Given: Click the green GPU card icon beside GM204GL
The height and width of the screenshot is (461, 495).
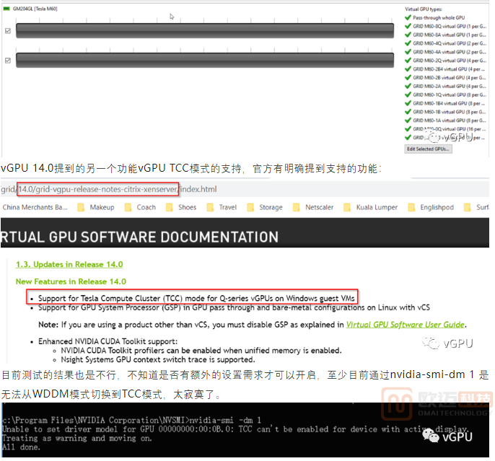Looking at the screenshot, I should (6, 9).
